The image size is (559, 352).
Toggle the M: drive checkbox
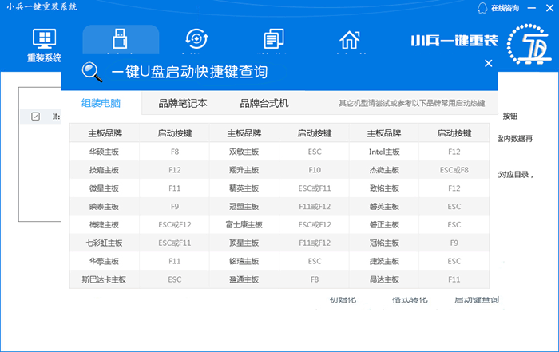tap(35, 117)
